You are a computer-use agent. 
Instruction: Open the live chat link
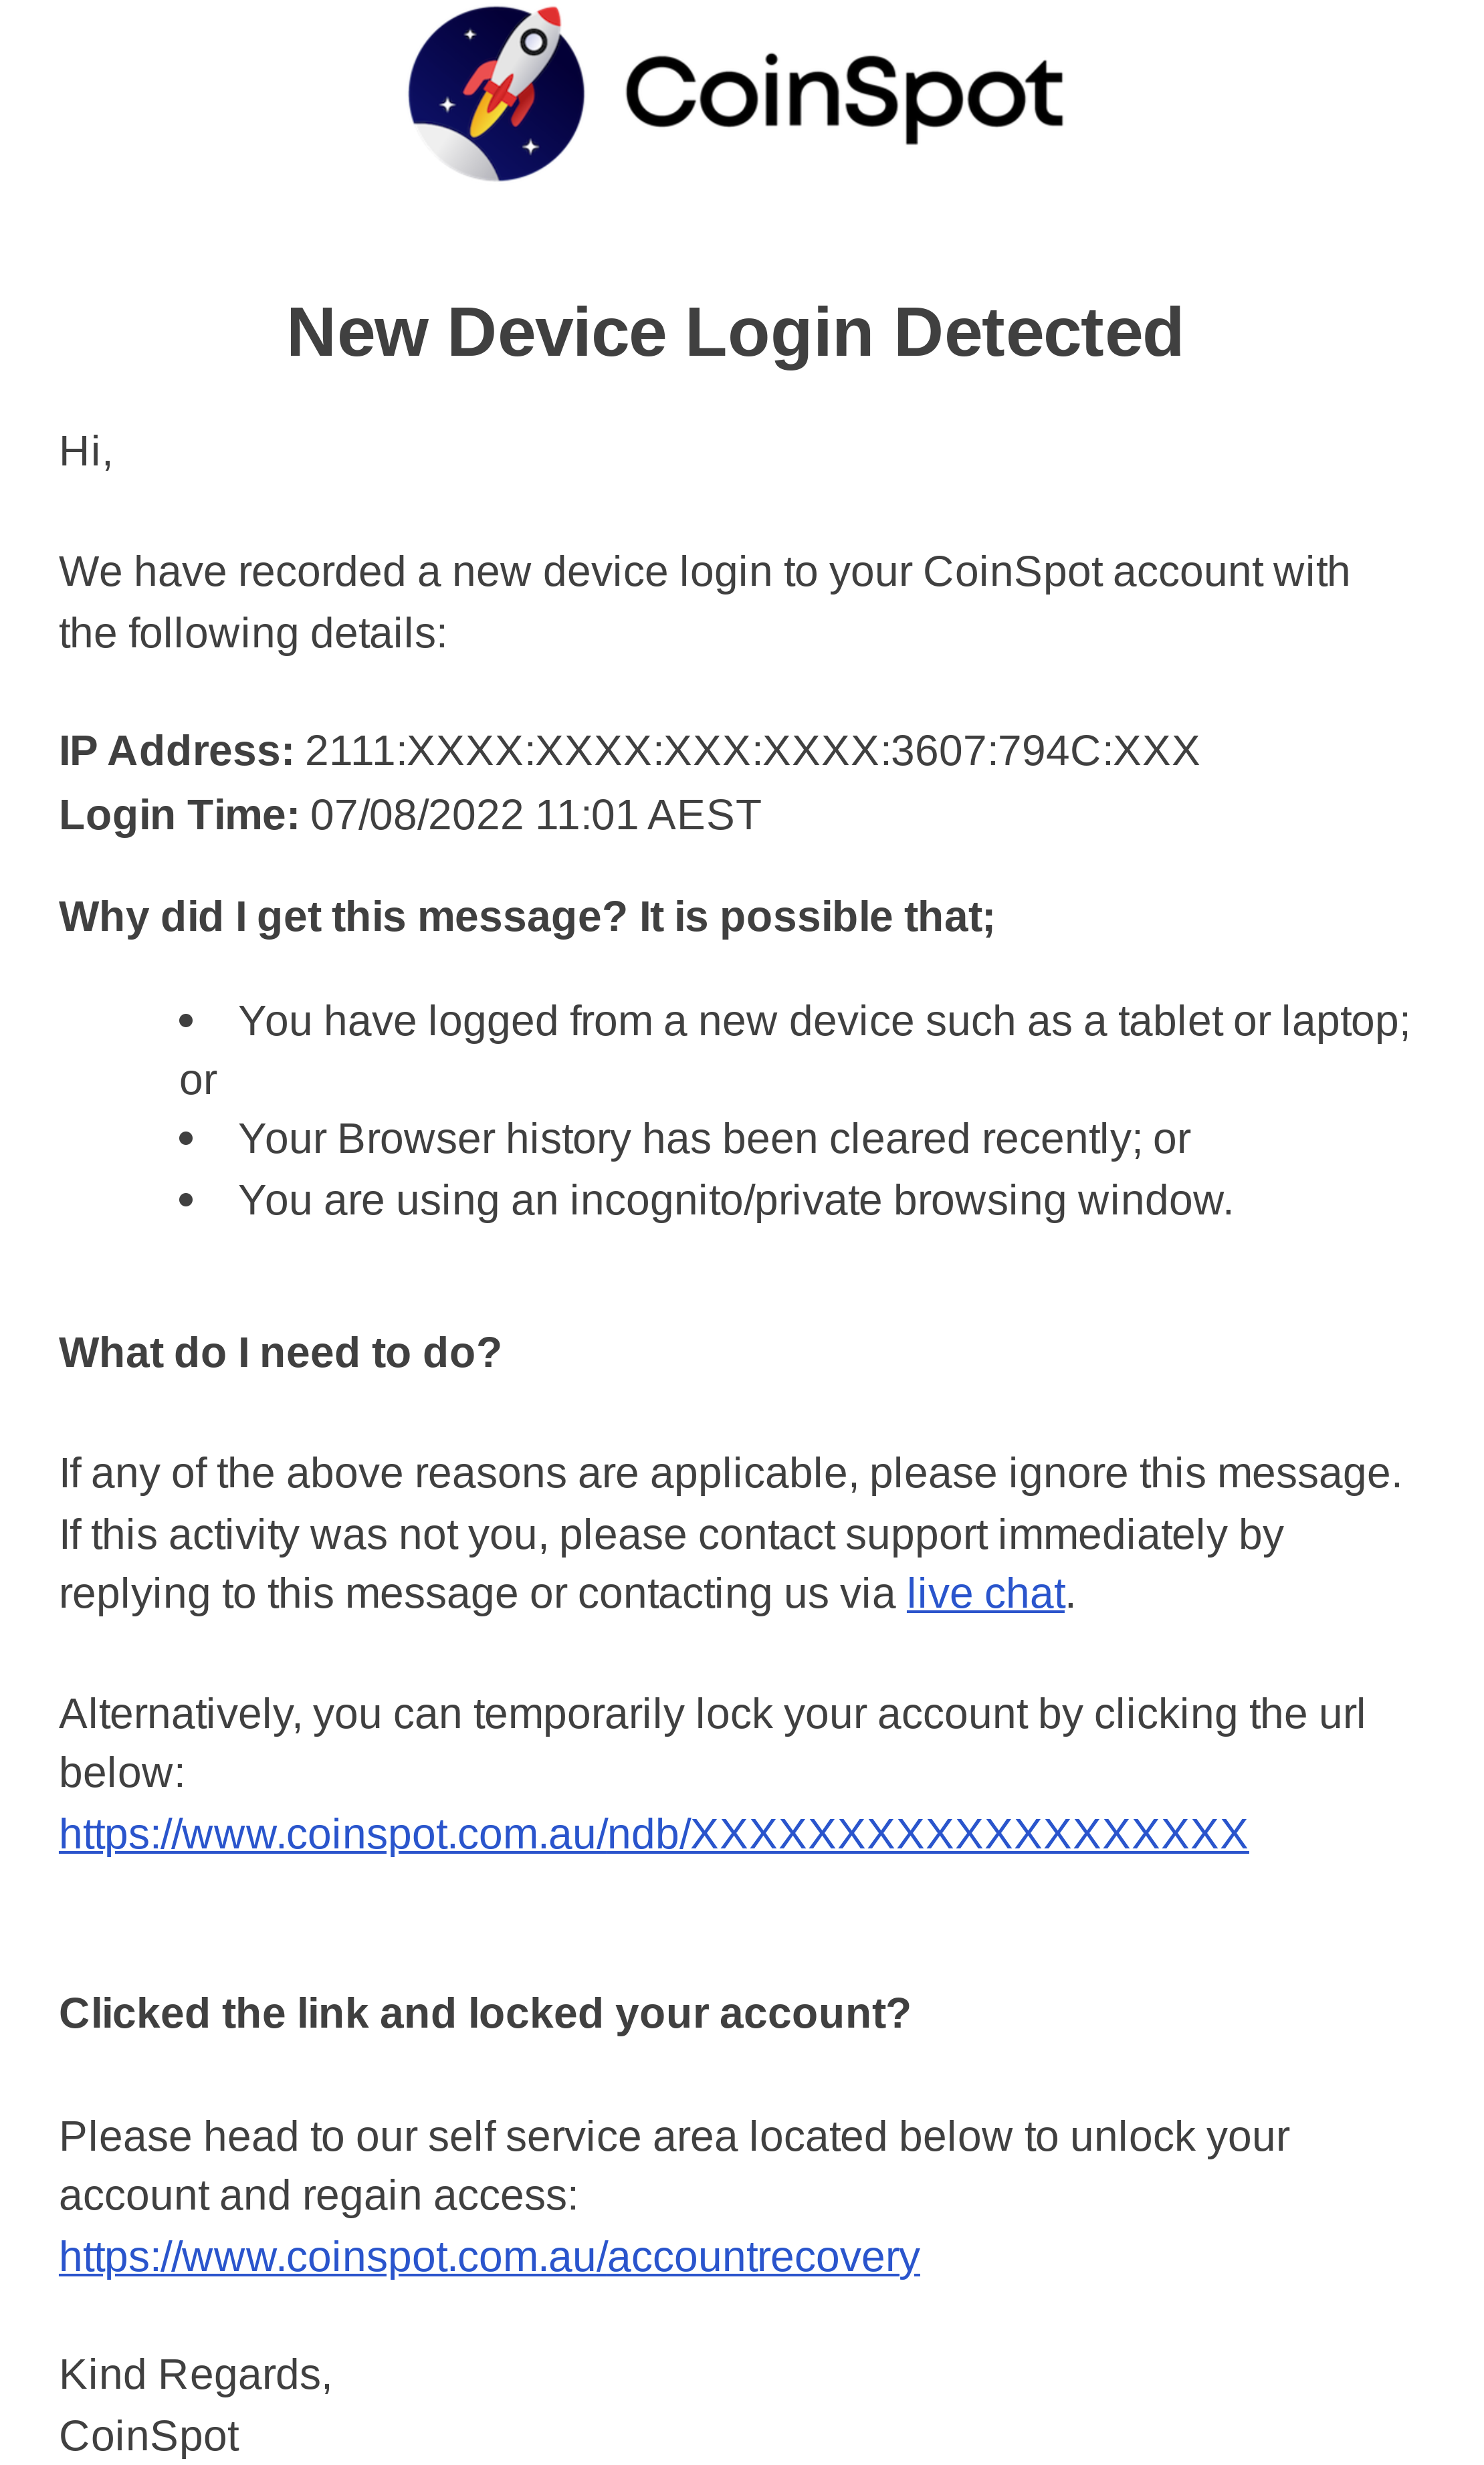pos(985,1594)
